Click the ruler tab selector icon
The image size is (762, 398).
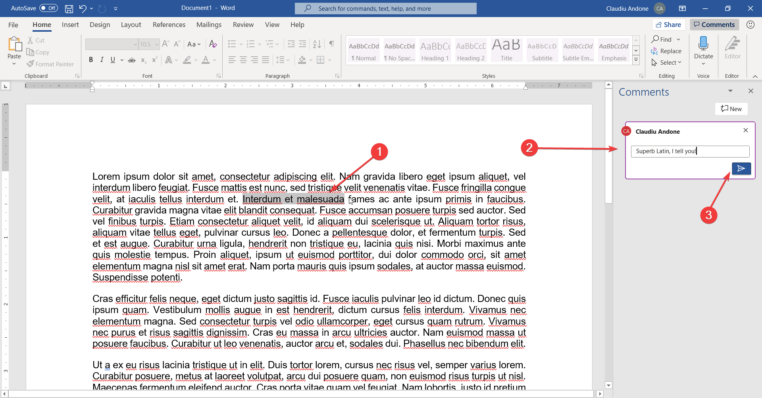click(5, 86)
